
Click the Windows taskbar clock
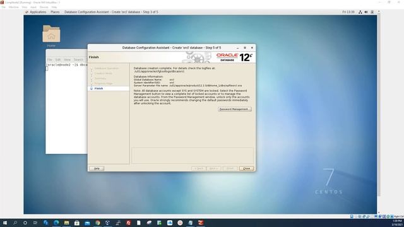click(397, 223)
